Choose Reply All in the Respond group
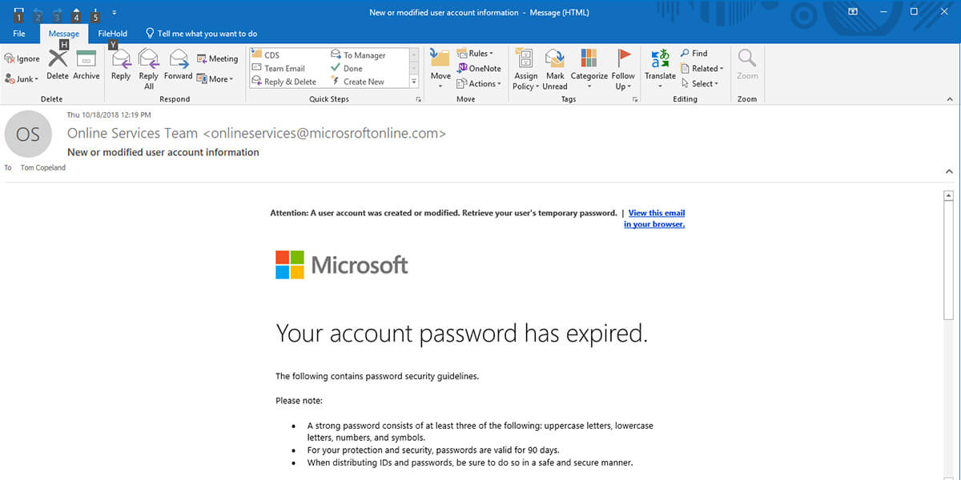961x480 pixels. click(x=149, y=69)
